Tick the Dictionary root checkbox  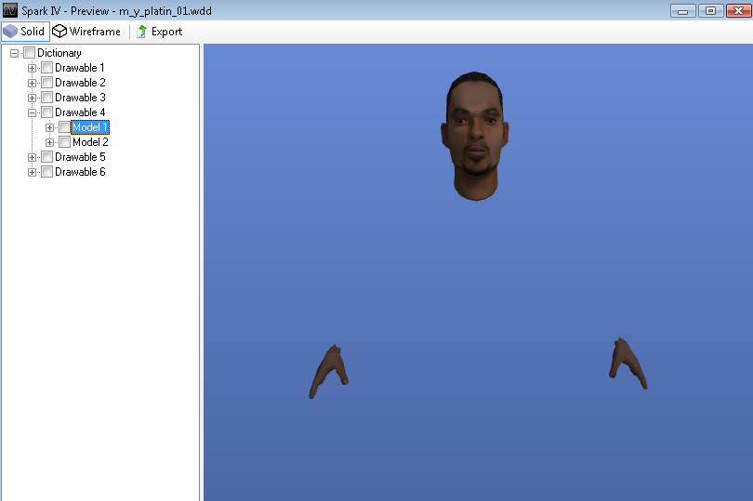click(29, 53)
